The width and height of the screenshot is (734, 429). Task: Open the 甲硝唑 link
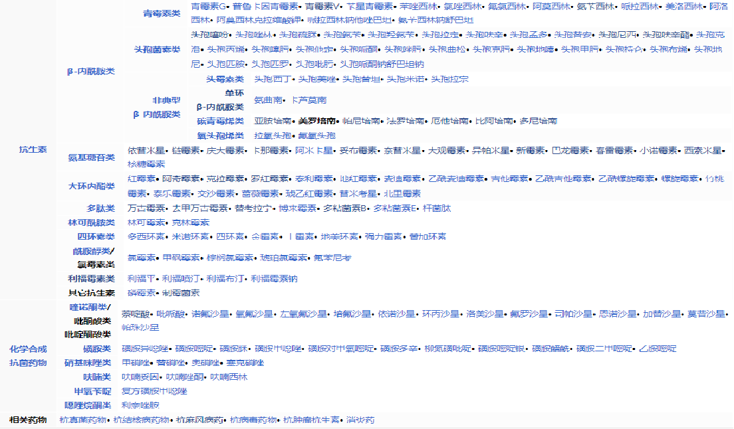[x=136, y=363]
